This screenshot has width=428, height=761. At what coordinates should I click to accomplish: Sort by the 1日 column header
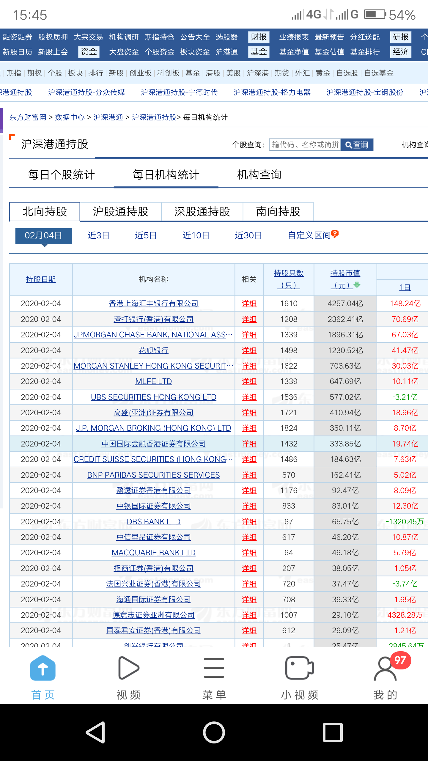[405, 287]
